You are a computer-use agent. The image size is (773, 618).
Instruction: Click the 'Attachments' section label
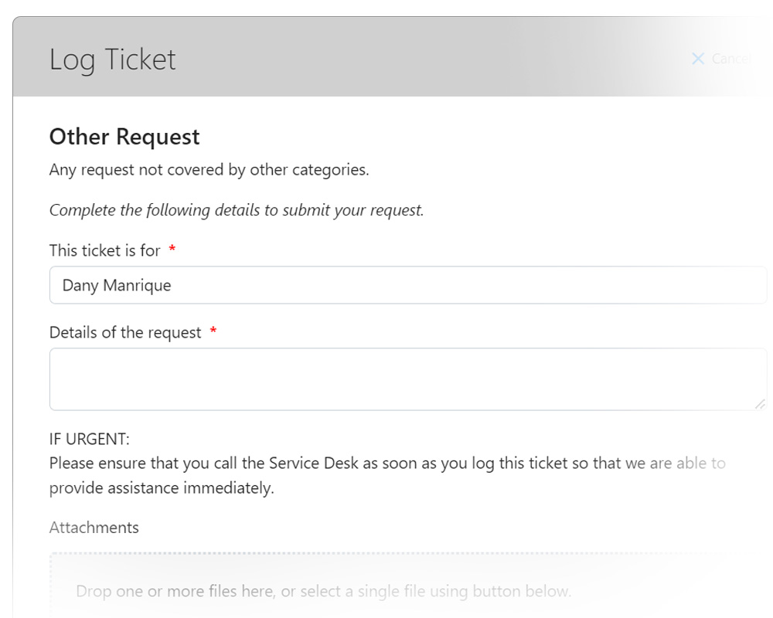[94, 527]
